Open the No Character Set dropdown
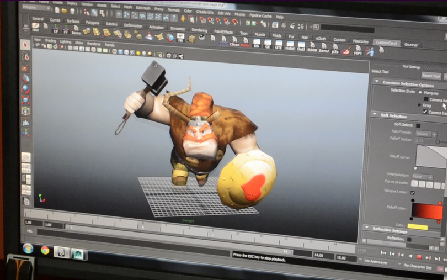The height and width of the screenshot is (280, 448). coord(417,267)
